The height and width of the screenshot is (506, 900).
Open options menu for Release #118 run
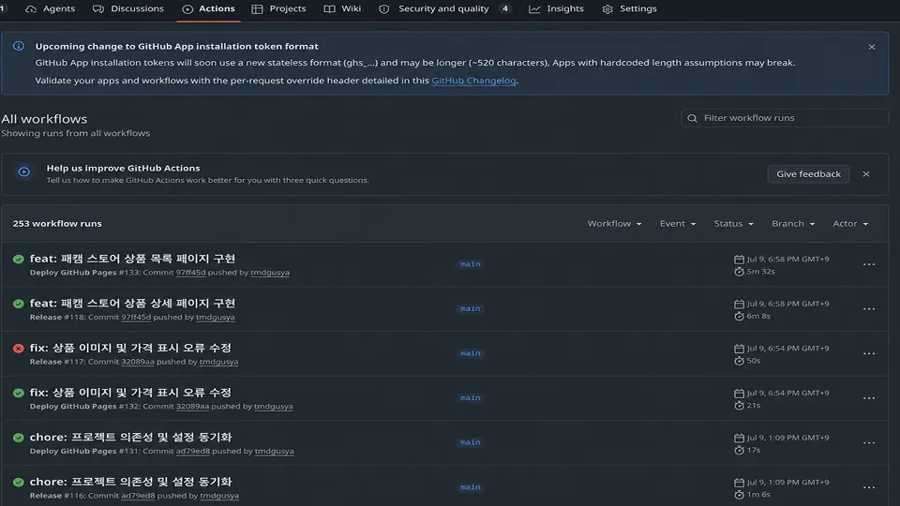pos(869,309)
